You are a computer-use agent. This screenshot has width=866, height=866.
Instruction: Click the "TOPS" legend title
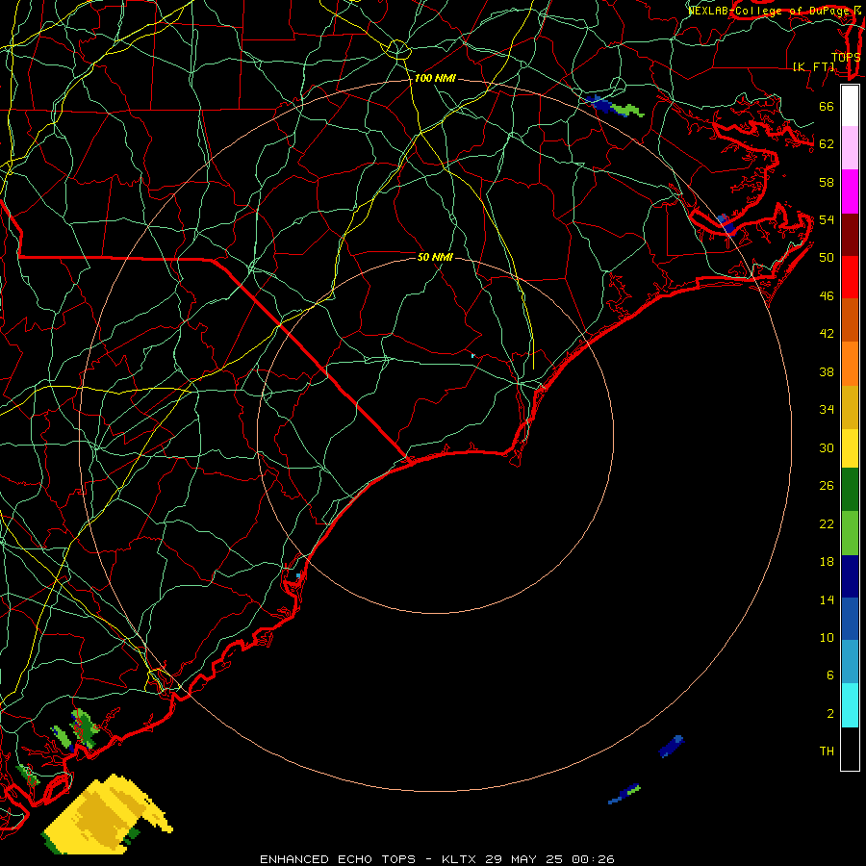point(846,57)
